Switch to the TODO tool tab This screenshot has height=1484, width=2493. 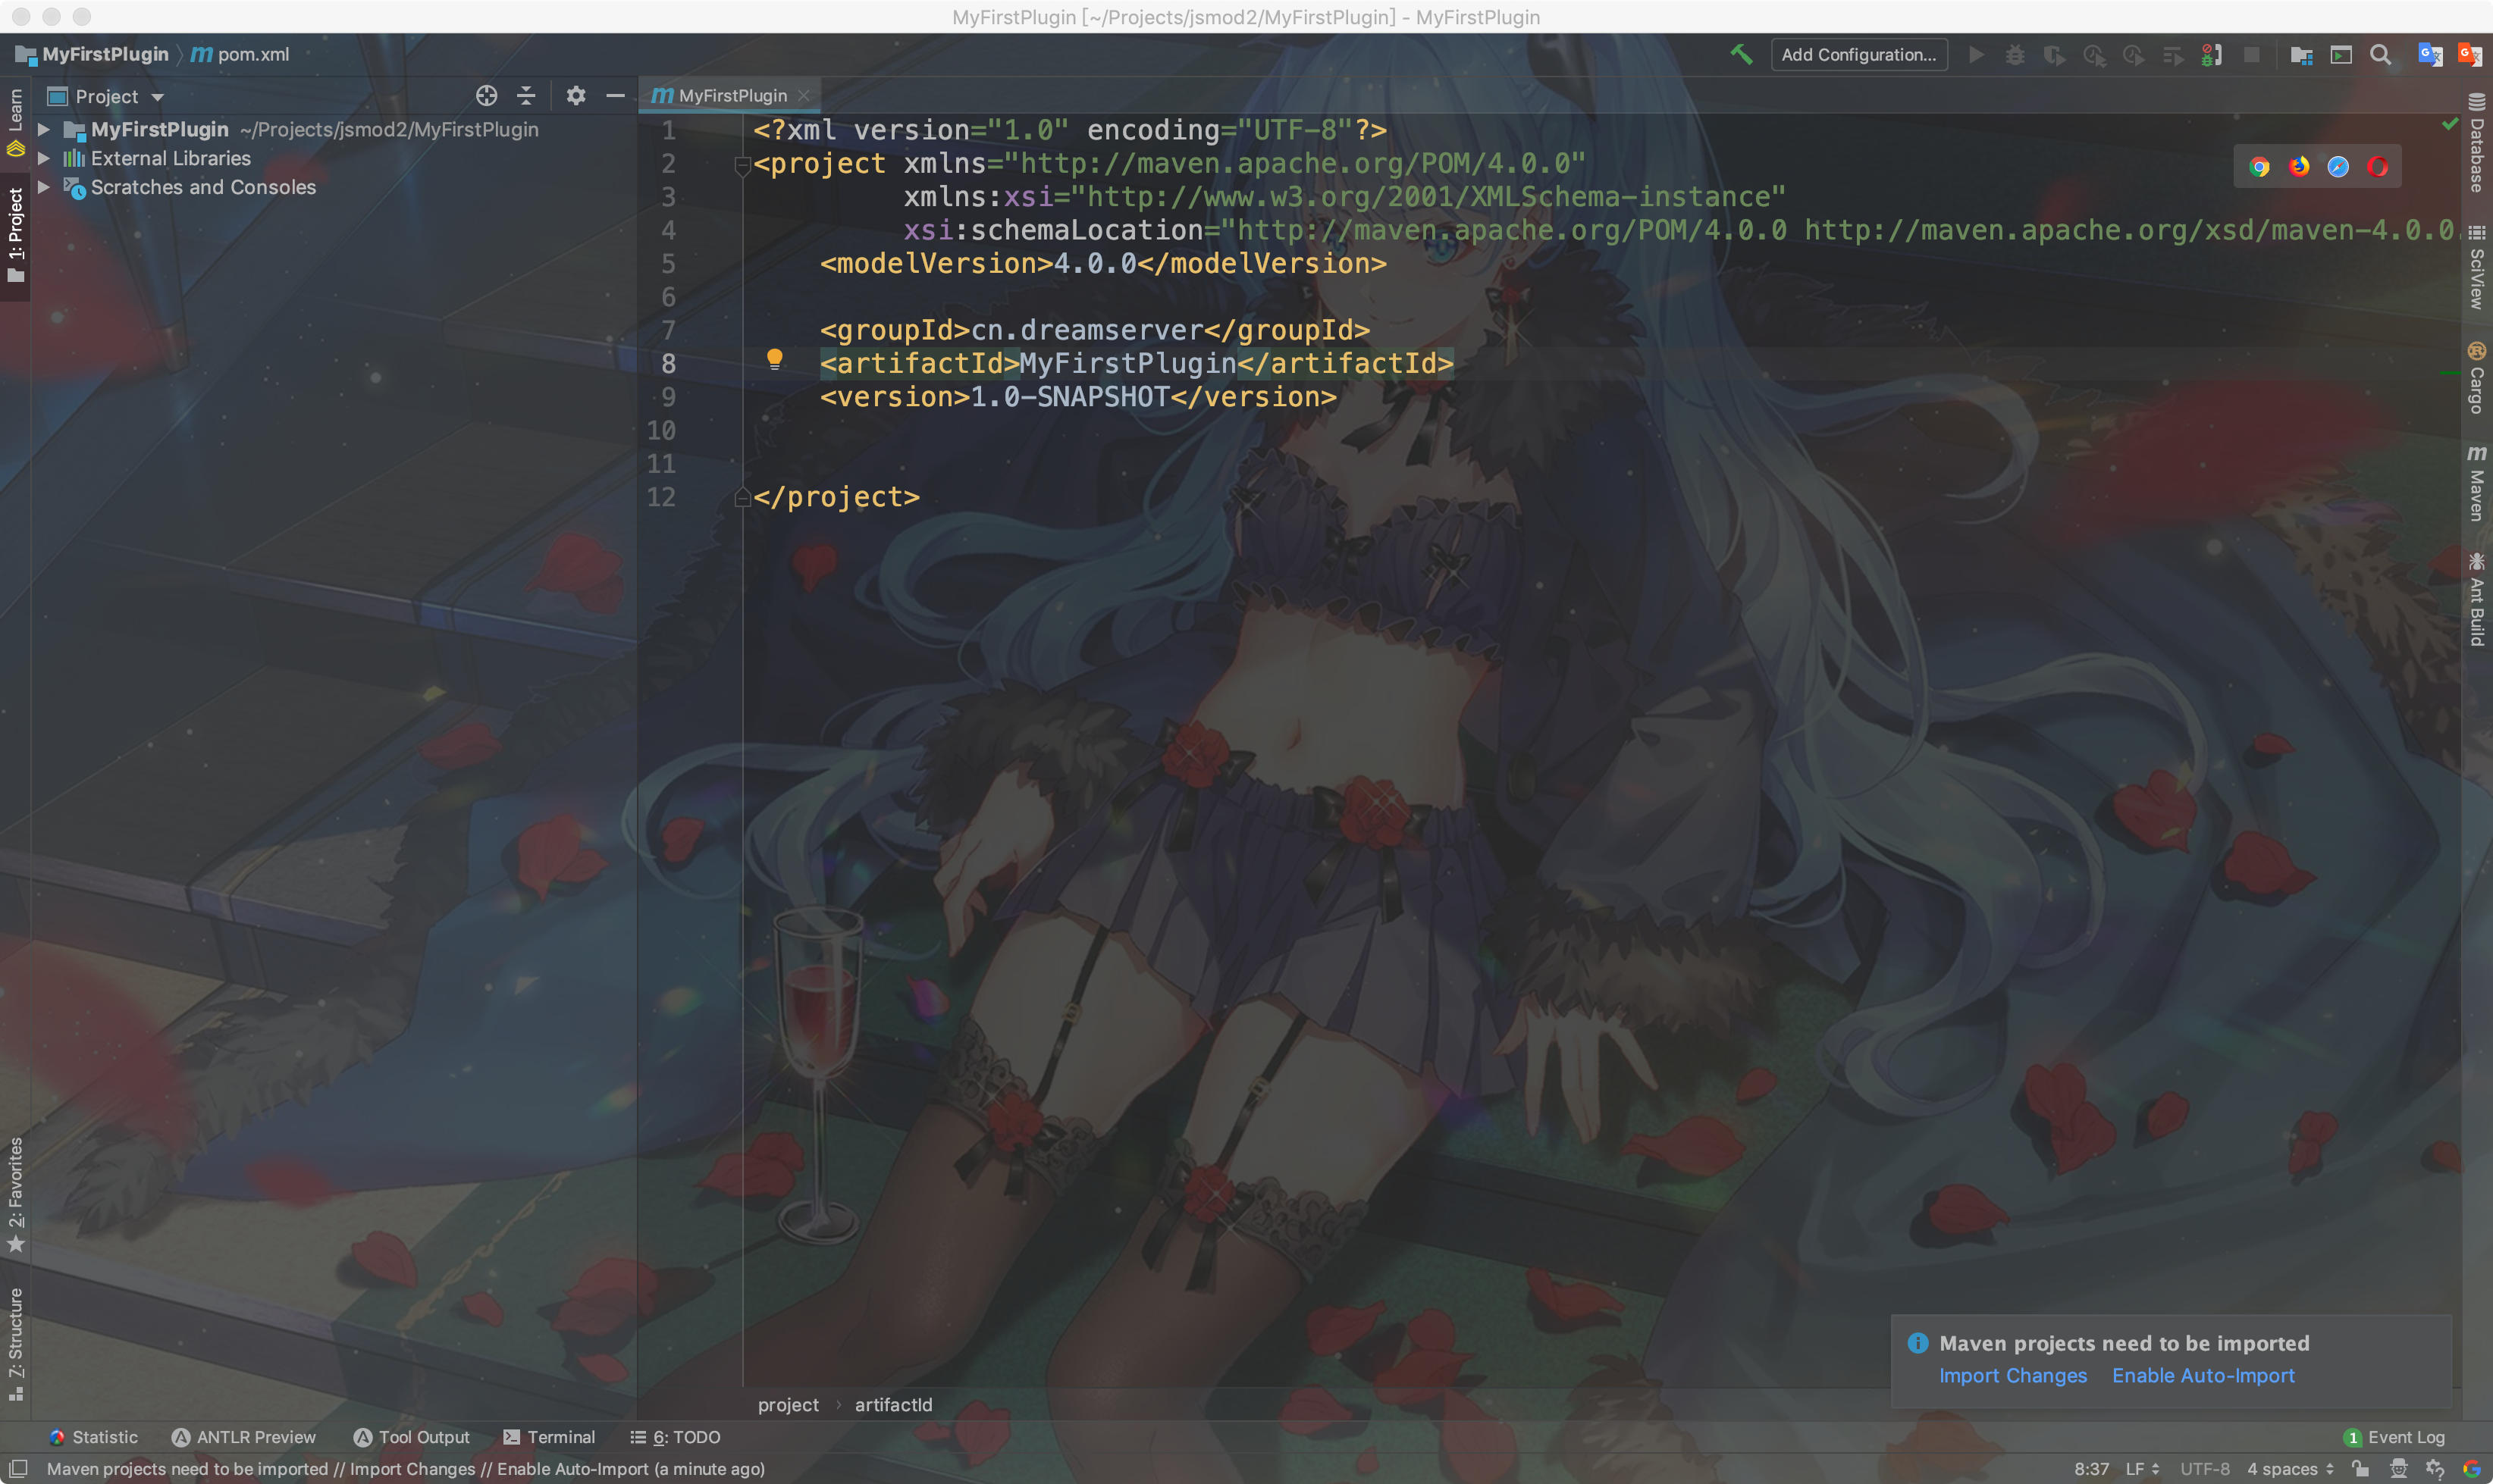tap(676, 1437)
